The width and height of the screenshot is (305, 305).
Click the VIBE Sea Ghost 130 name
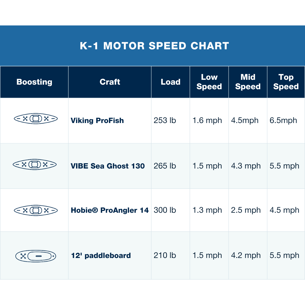(x=108, y=166)
